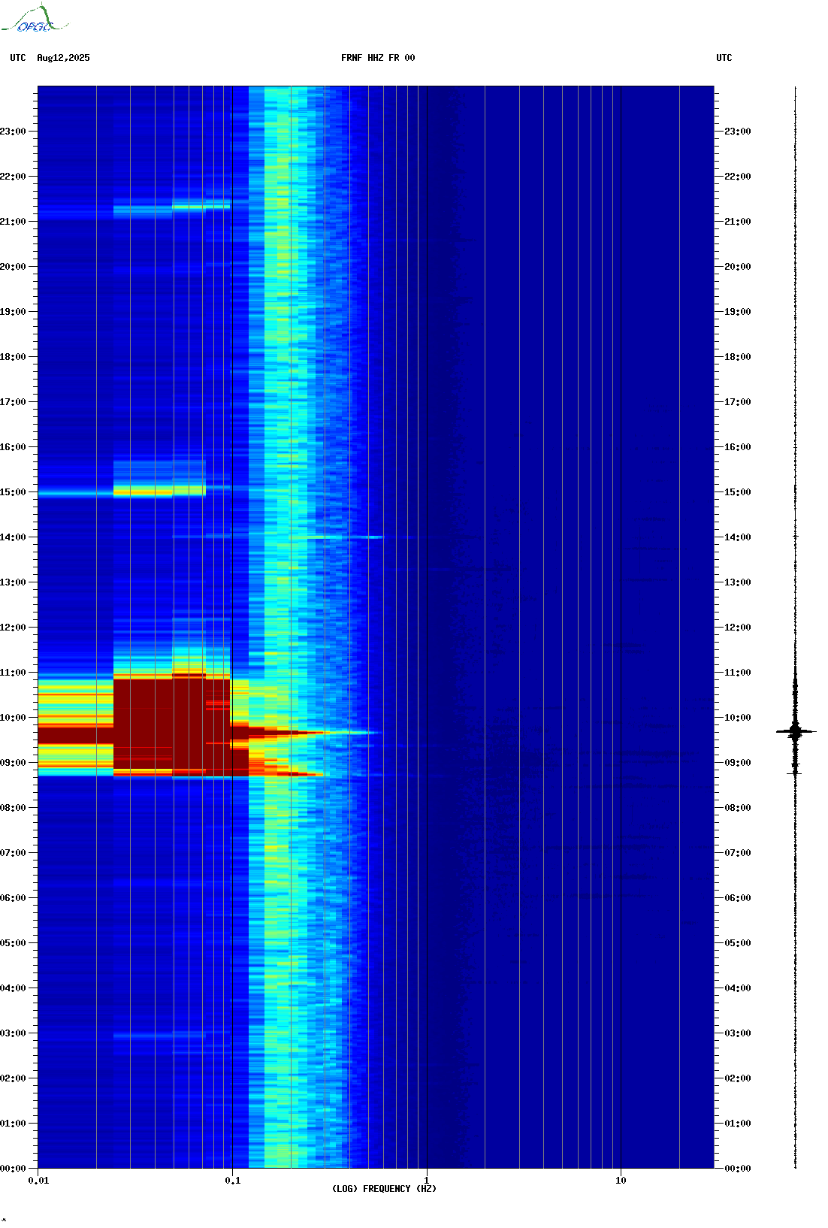
Task: Click the 10 Hz frequency tick label
Action: pos(621,1181)
